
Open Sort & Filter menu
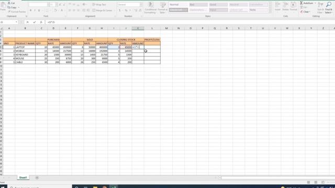pyautogui.click(x=320, y=8)
